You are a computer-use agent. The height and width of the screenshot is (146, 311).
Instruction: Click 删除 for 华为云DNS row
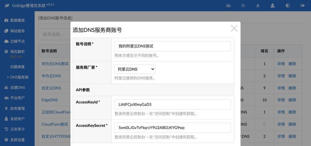(292, 76)
